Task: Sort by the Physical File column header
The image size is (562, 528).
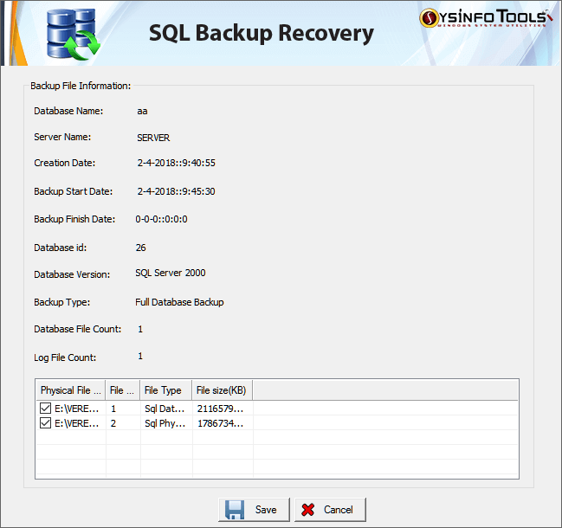Action: pyautogui.click(x=69, y=390)
